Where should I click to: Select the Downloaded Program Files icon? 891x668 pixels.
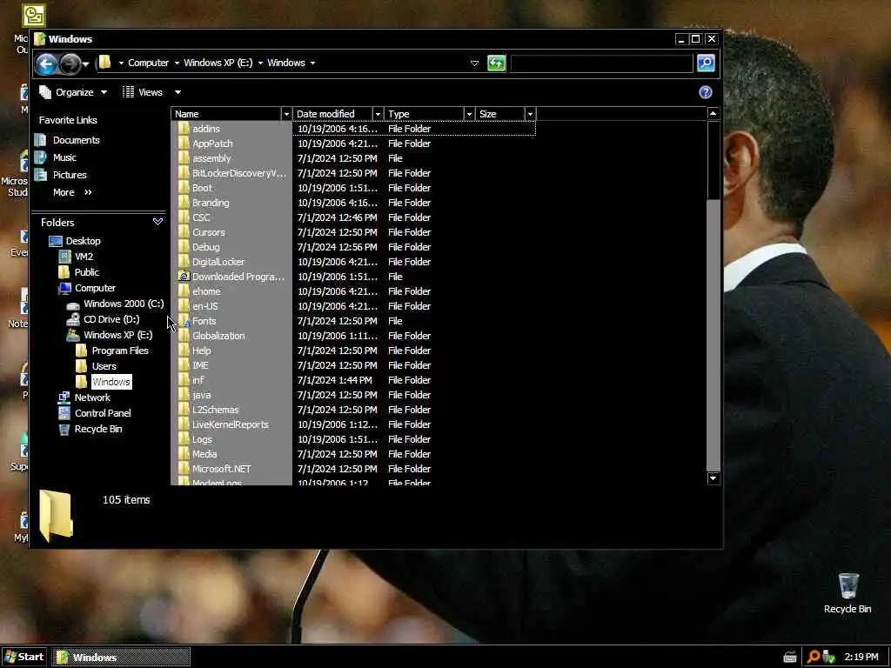pyautogui.click(x=184, y=276)
